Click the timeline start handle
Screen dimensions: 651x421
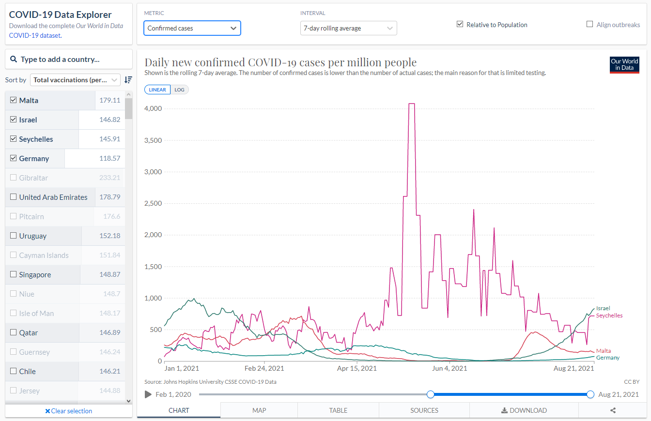pos(430,394)
